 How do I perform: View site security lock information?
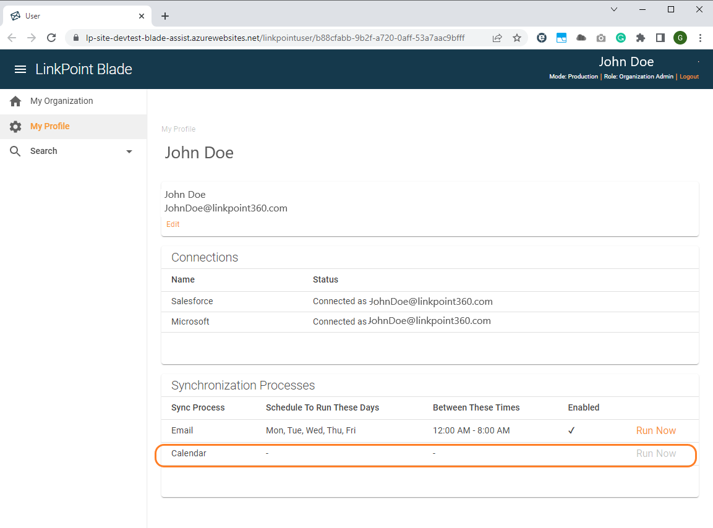(76, 38)
